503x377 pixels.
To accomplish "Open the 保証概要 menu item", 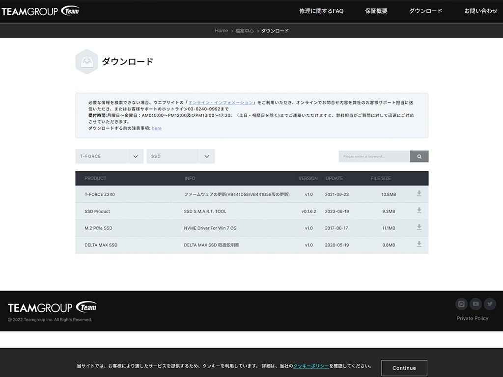I will pyautogui.click(x=376, y=11).
